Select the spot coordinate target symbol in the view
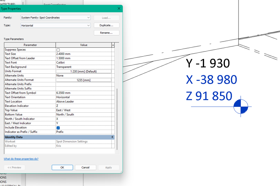The height and width of the screenshot is (186, 280). coord(241,107)
